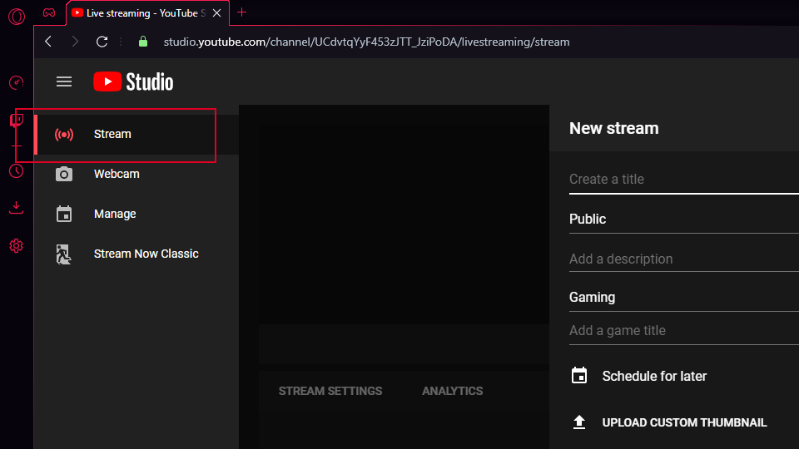Open Downloads icon in sidebar
This screenshot has width=799, height=449.
click(x=17, y=207)
